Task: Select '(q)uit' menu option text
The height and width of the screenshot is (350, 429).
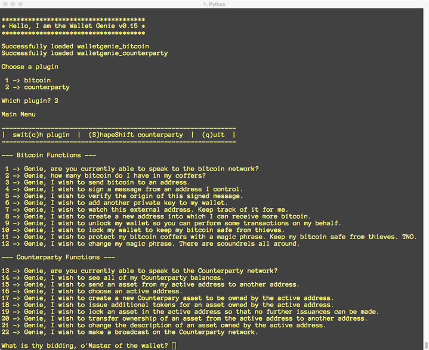Action: click(x=214, y=135)
